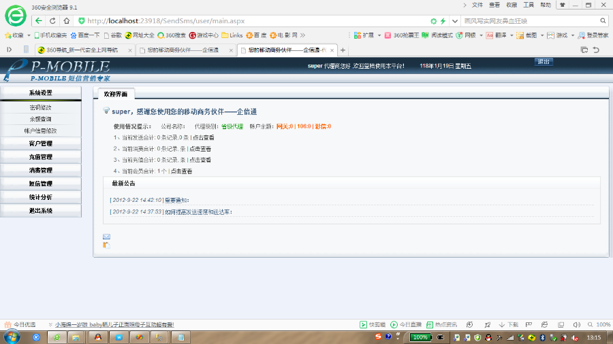Viewport: 613px width, 344px height.
Task: Expand 短信管理 sidebar section
Action: click(41, 184)
